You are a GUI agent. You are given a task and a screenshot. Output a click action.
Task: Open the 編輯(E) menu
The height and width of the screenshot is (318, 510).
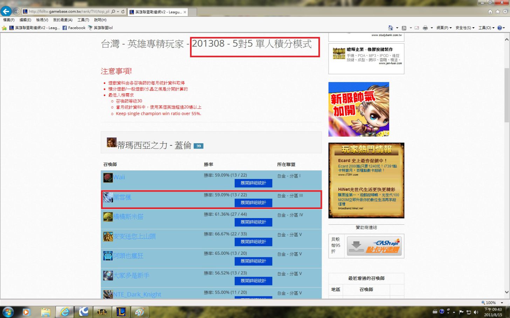[25, 20]
